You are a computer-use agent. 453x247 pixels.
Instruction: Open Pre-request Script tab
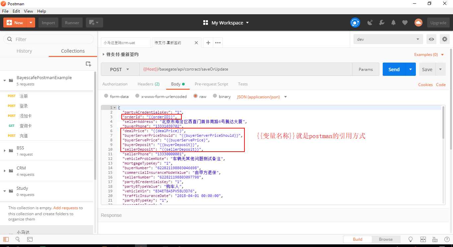tap(212, 84)
